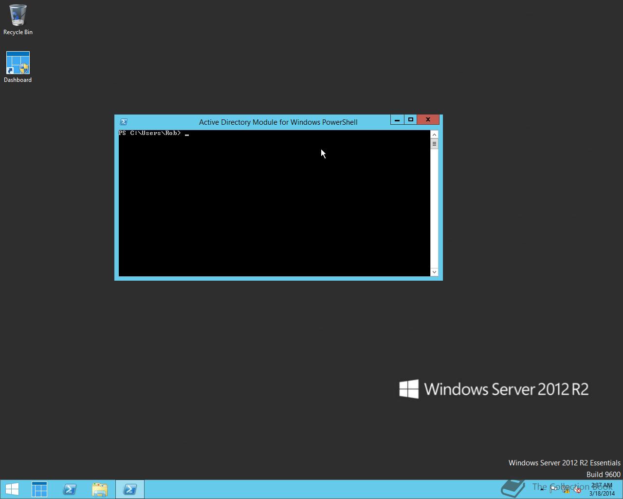623x499 pixels.
Task: Click the Active Directory Module title bar
Action: click(278, 122)
